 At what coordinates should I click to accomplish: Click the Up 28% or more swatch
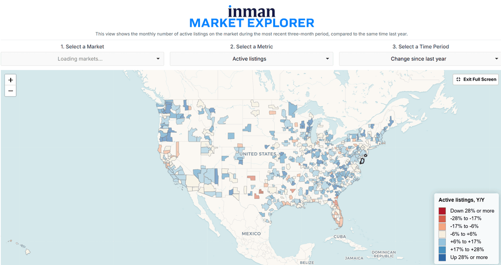point(442,257)
